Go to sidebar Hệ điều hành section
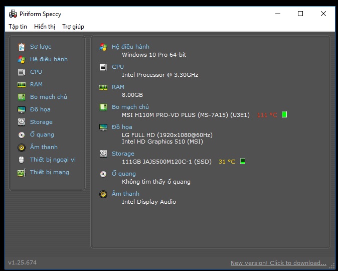 (x=49, y=59)
